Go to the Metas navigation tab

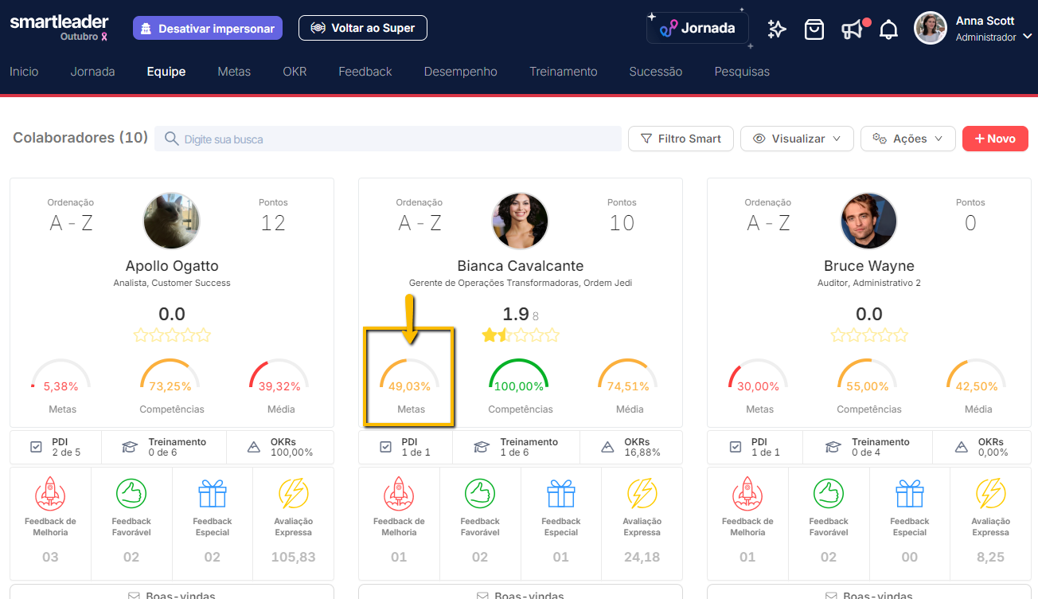(234, 72)
